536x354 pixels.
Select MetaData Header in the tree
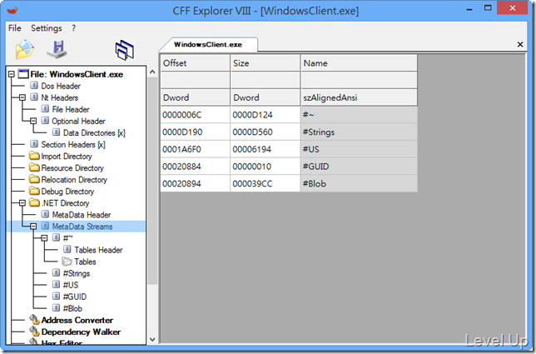pyautogui.click(x=82, y=214)
